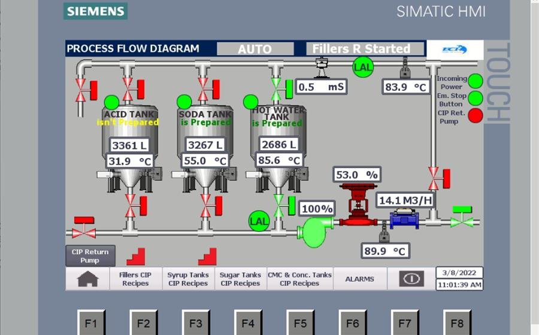This screenshot has width=539, height=335.
Task: Select the Acid Tank 31.9 °C value
Action: click(130, 161)
